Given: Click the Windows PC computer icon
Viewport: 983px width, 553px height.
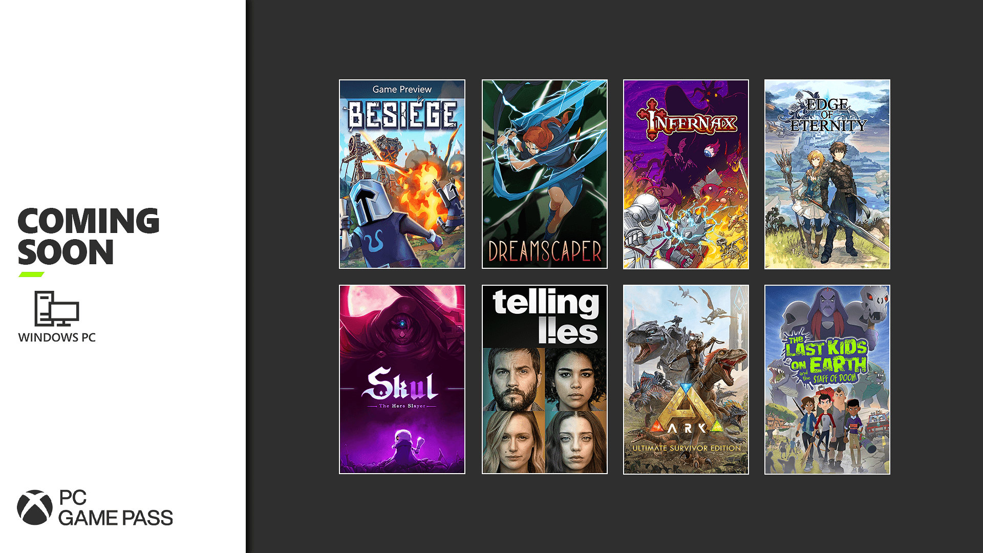Looking at the screenshot, I should 56,308.
